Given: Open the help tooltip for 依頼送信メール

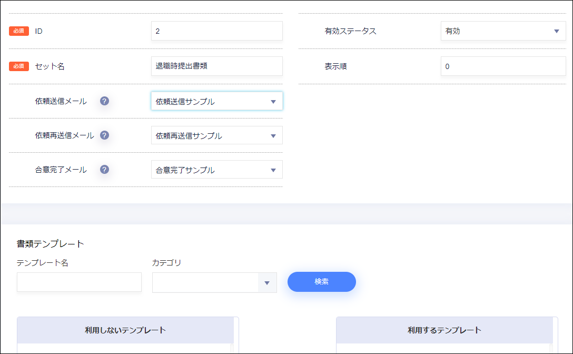Looking at the screenshot, I should tap(104, 101).
